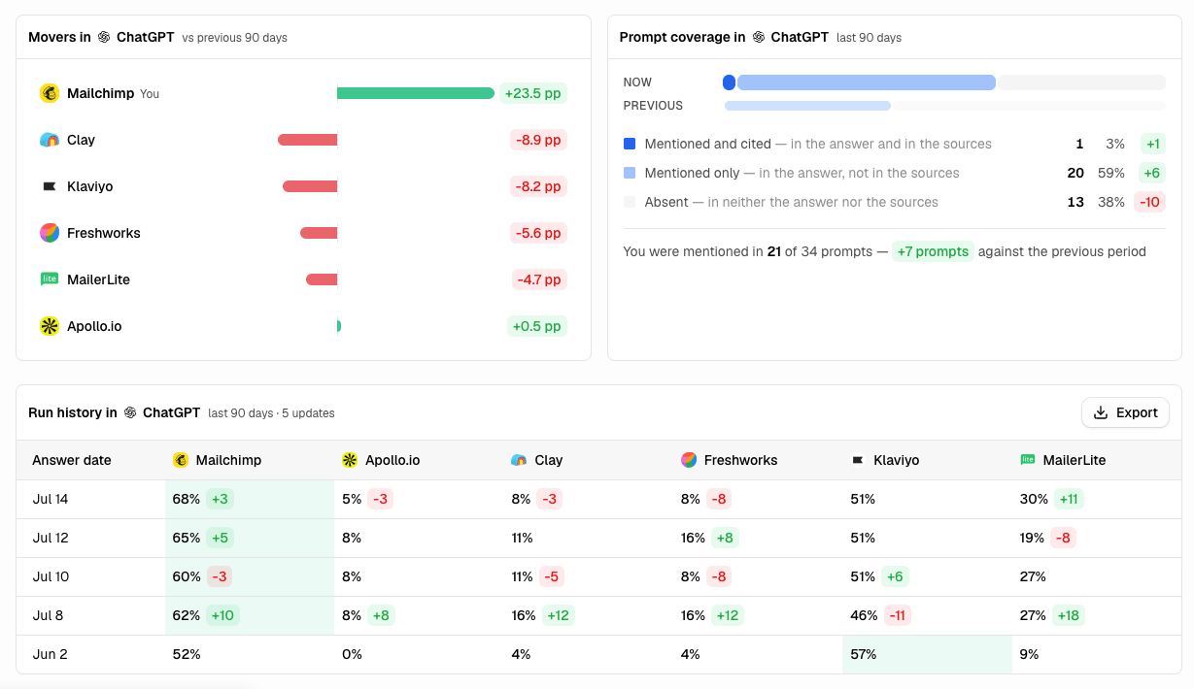Screen dimensions: 1194x689
Task: Click Klaviyo's red mover bar
Action: click(310, 186)
